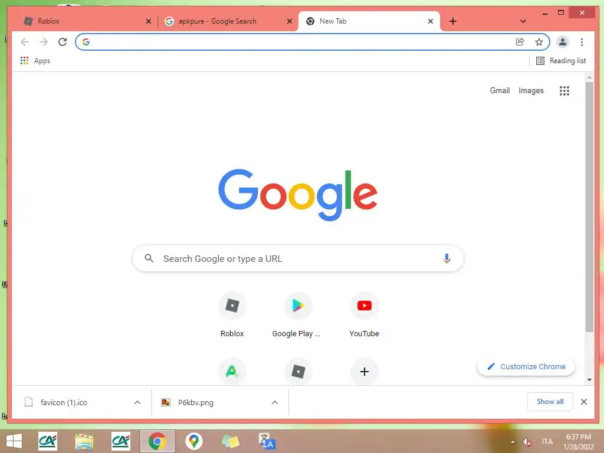Viewport: 604px width, 453px height.
Task: Close the apkpure Google Search tab
Action: (x=290, y=21)
